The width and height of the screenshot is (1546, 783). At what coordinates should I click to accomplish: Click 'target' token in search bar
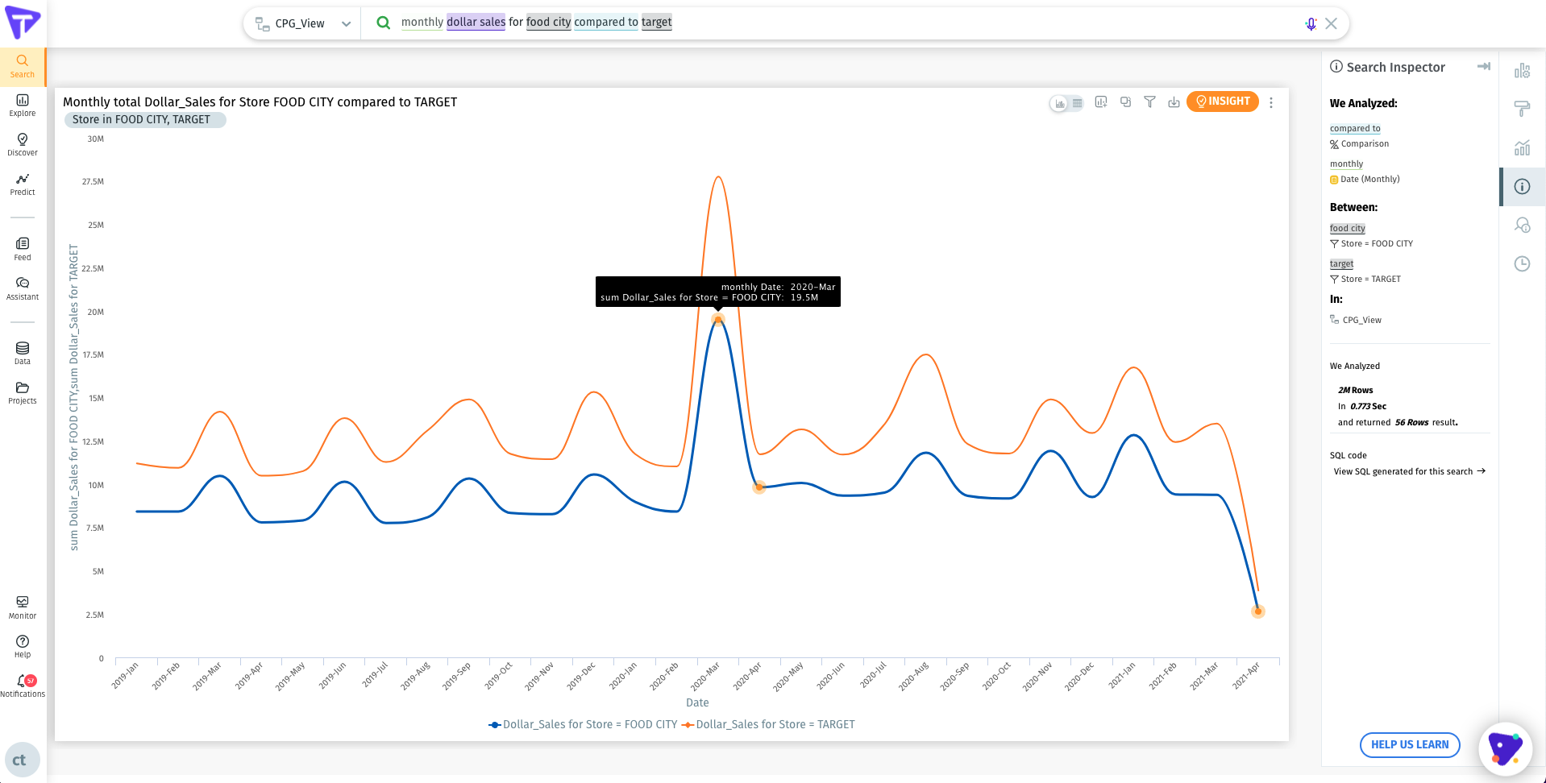[656, 22]
